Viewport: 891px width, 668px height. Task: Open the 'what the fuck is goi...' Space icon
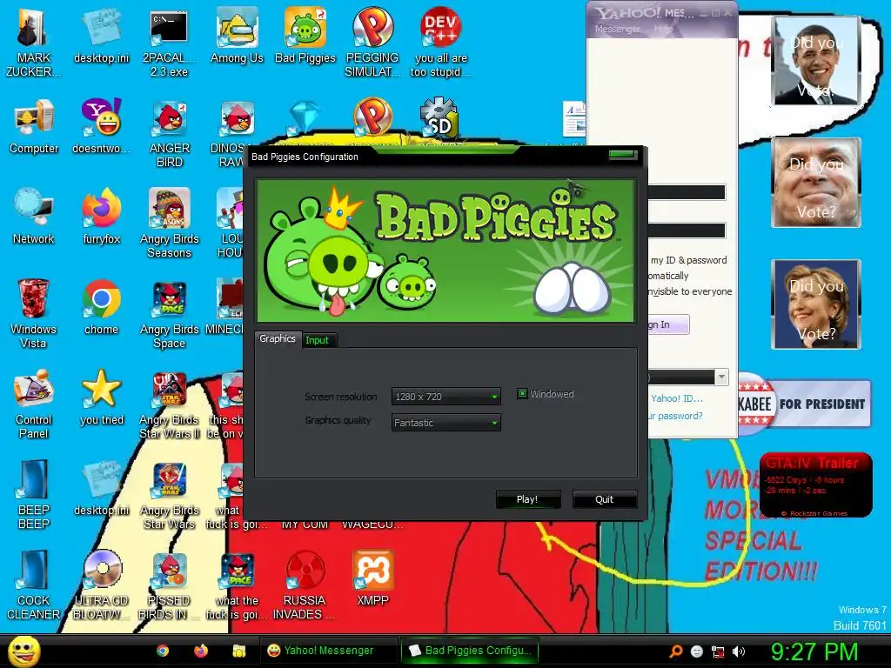[237, 584]
